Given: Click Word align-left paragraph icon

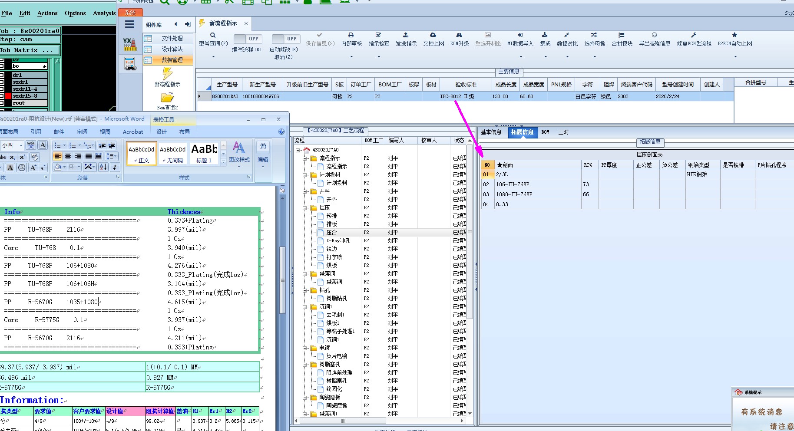Looking at the screenshot, I should tap(57, 156).
